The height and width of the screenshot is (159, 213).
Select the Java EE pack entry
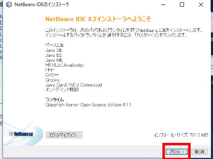53,55
